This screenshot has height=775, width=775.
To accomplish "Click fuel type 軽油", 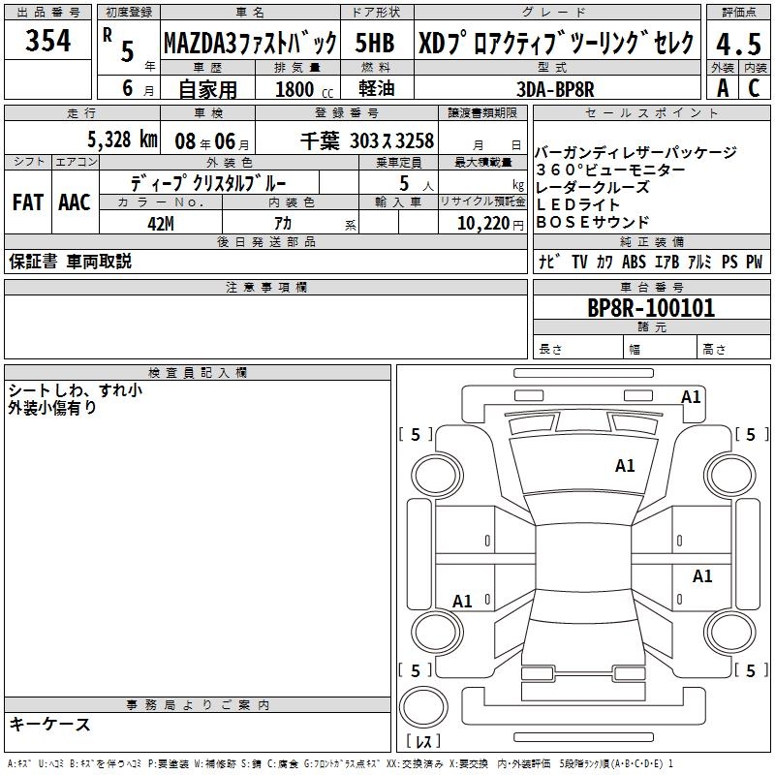I will click(x=377, y=88).
